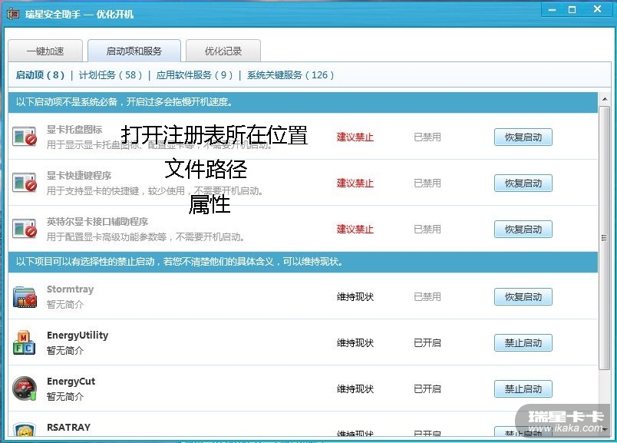
Task: Click the EnergyCut gauge icon
Action: 25,388
